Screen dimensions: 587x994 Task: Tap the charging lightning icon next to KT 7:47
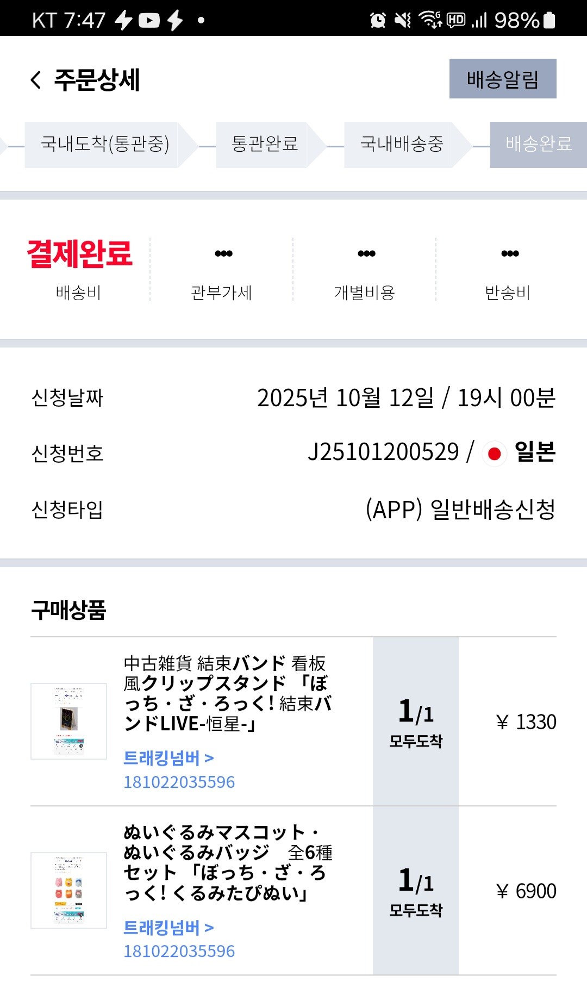124,20
